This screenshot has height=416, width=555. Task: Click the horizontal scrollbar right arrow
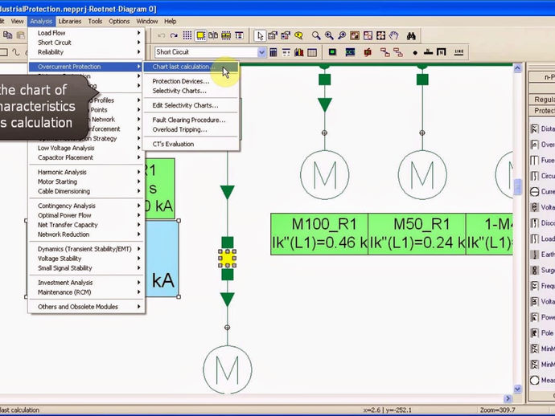coord(508,398)
